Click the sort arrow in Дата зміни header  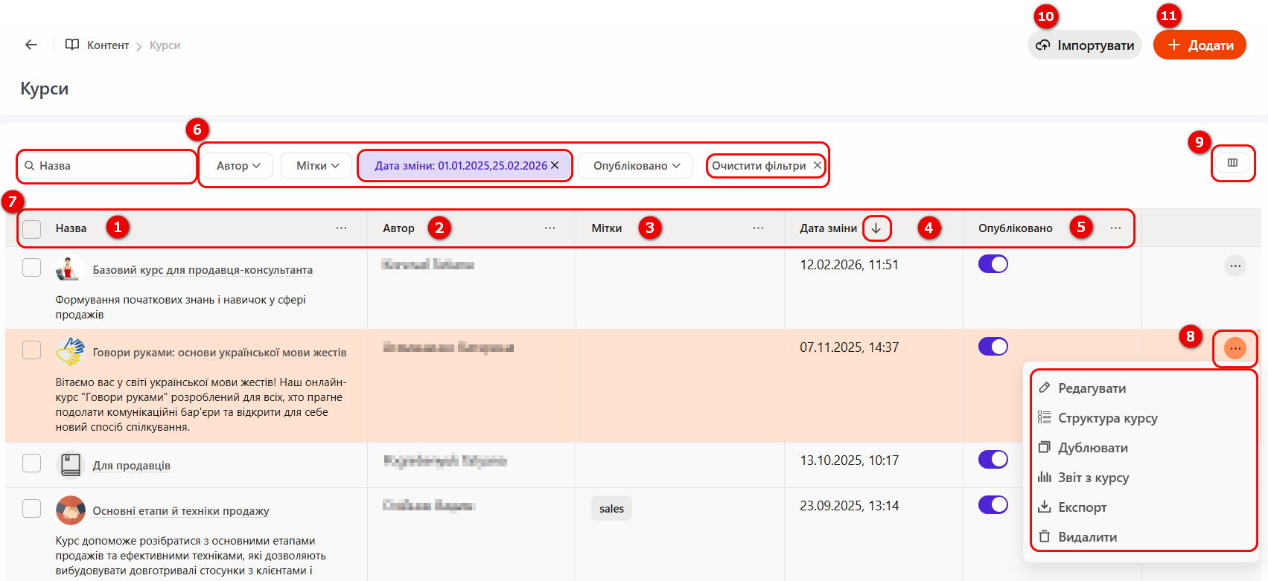pyautogui.click(x=876, y=228)
